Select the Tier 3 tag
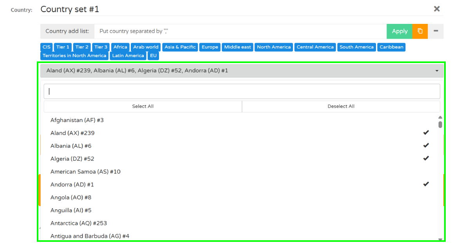This screenshot has height=243, width=470. pyautogui.click(x=101, y=47)
